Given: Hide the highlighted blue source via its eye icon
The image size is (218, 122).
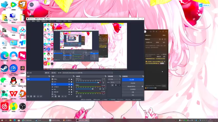Looking at the screenshot, I should [x=69, y=84].
